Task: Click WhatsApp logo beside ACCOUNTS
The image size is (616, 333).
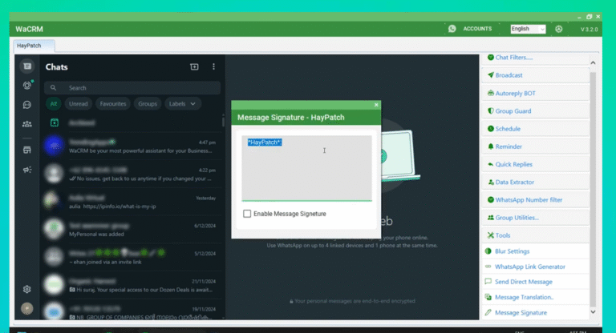Action: 452,29
